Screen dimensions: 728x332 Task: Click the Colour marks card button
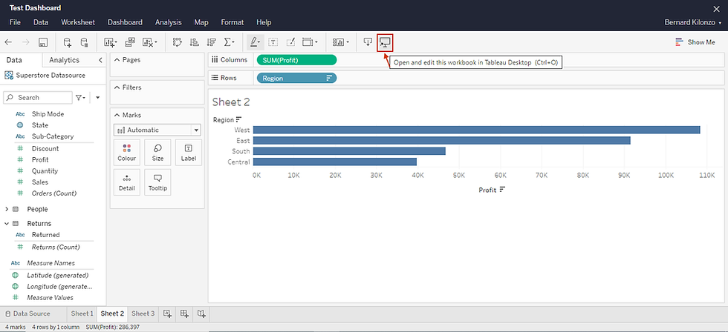point(127,153)
